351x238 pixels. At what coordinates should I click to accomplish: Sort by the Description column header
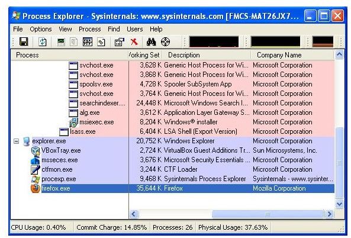pyautogui.click(x=207, y=55)
